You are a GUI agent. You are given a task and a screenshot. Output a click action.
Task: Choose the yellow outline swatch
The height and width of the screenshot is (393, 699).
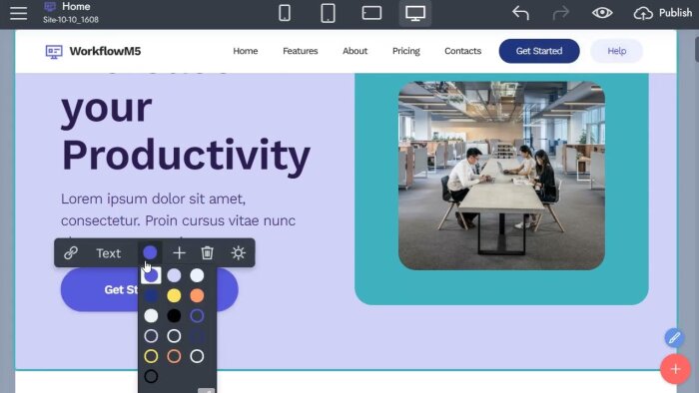tap(151, 356)
